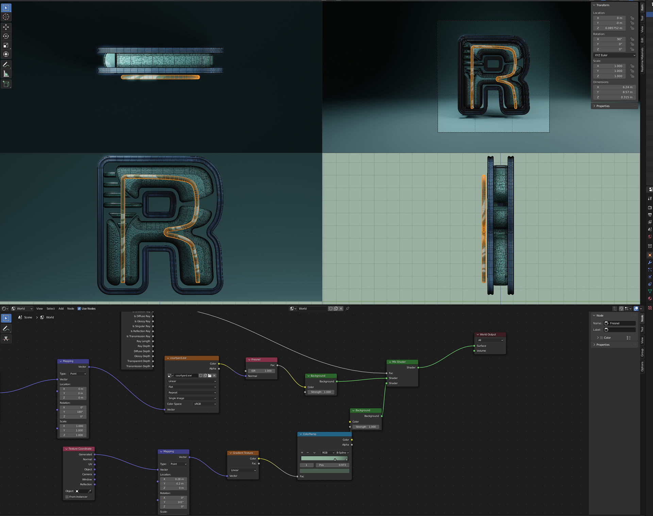Viewport: 653px width, 516px height.
Task: Choose the Annotate tool in node editor
Action: pos(6,329)
